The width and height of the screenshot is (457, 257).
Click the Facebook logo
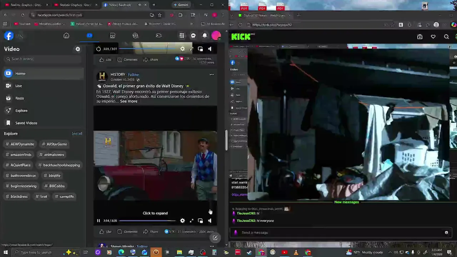click(x=9, y=36)
